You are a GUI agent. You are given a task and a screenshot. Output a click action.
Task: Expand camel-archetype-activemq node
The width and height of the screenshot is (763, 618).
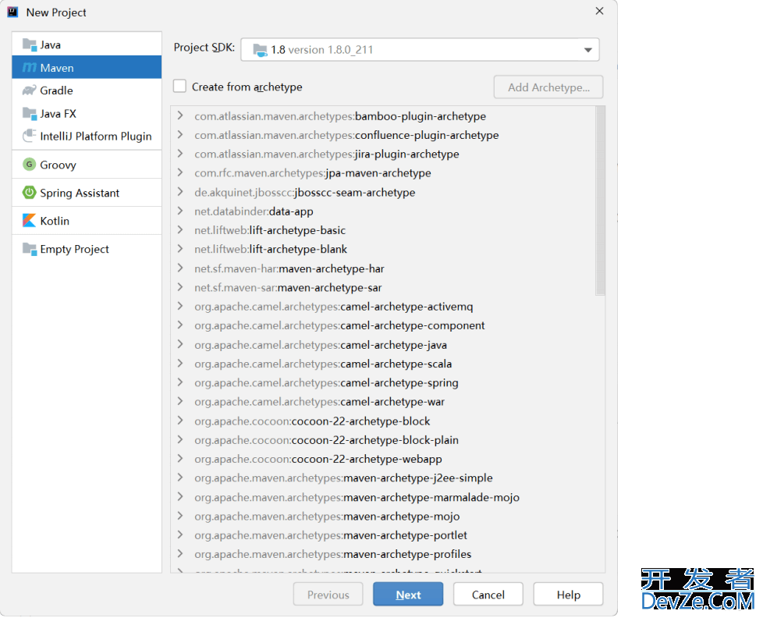click(x=180, y=306)
